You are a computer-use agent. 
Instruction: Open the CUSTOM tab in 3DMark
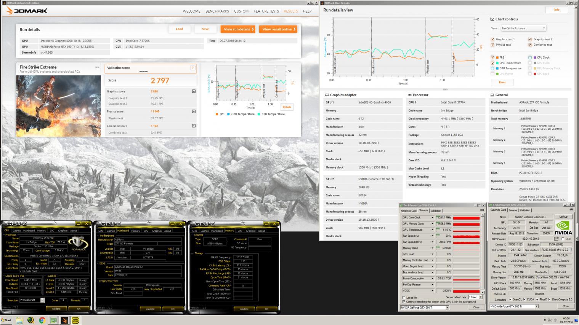(x=241, y=11)
